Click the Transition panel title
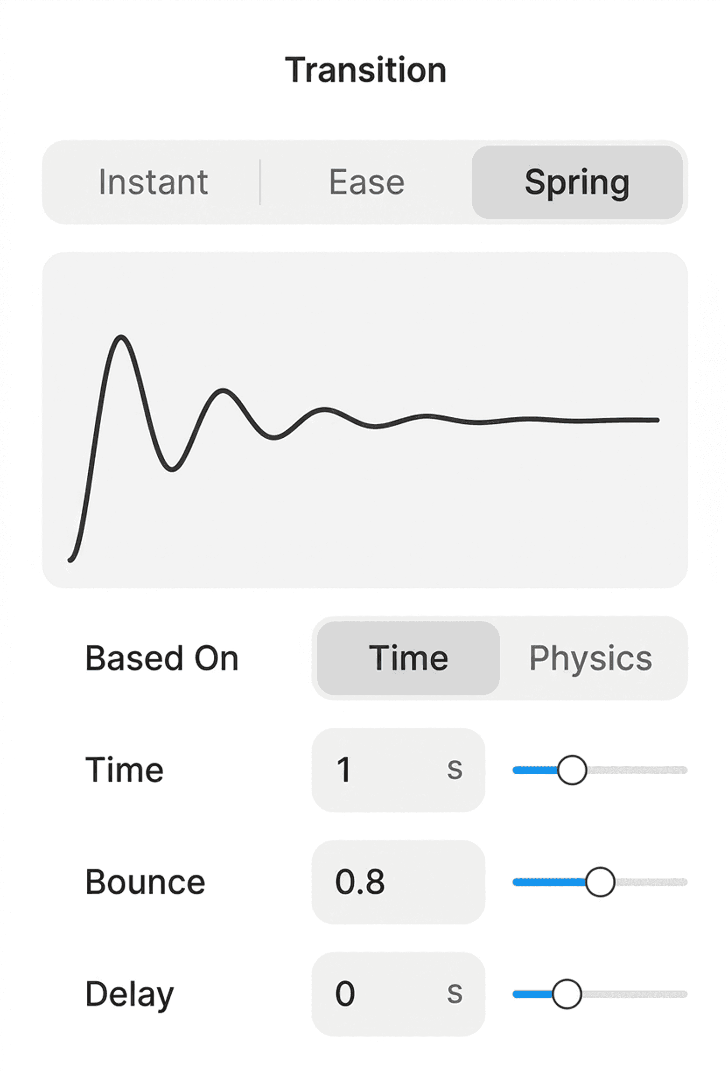Screen dimensions: 728x1078 coord(366,70)
